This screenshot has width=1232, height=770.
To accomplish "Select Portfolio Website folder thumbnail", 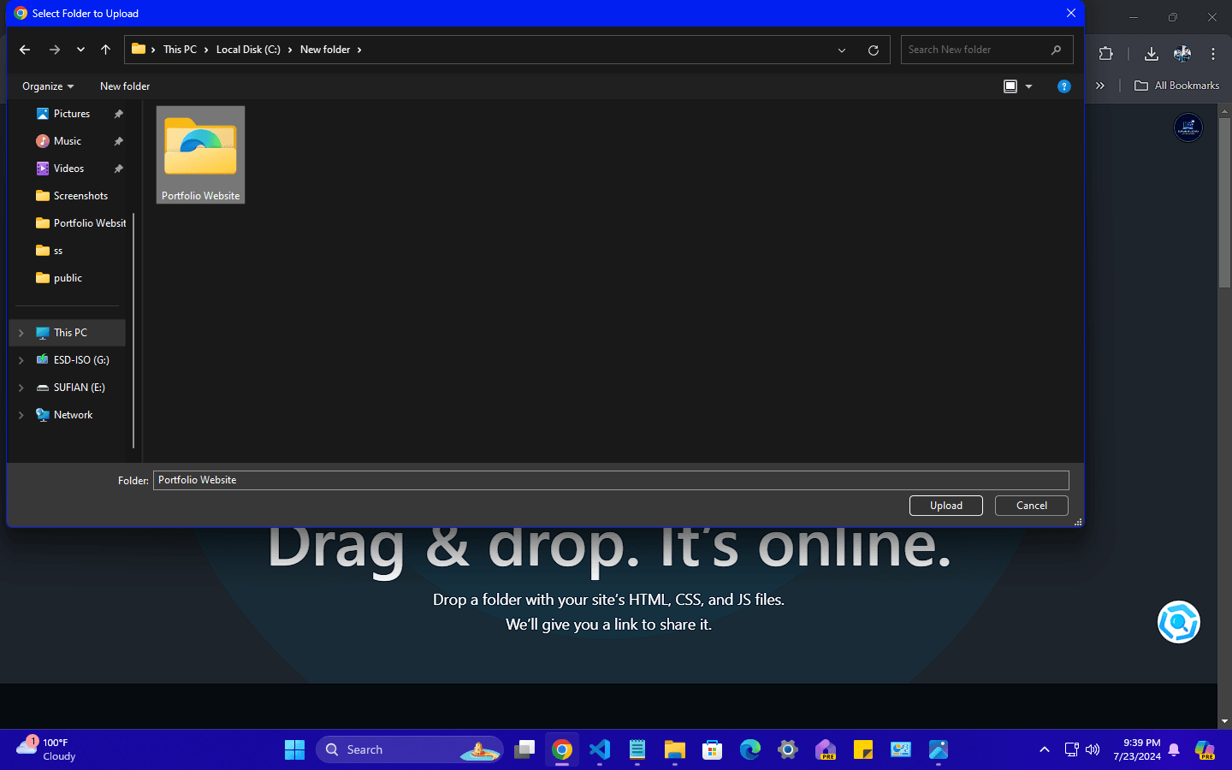I will pyautogui.click(x=200, y=155).
